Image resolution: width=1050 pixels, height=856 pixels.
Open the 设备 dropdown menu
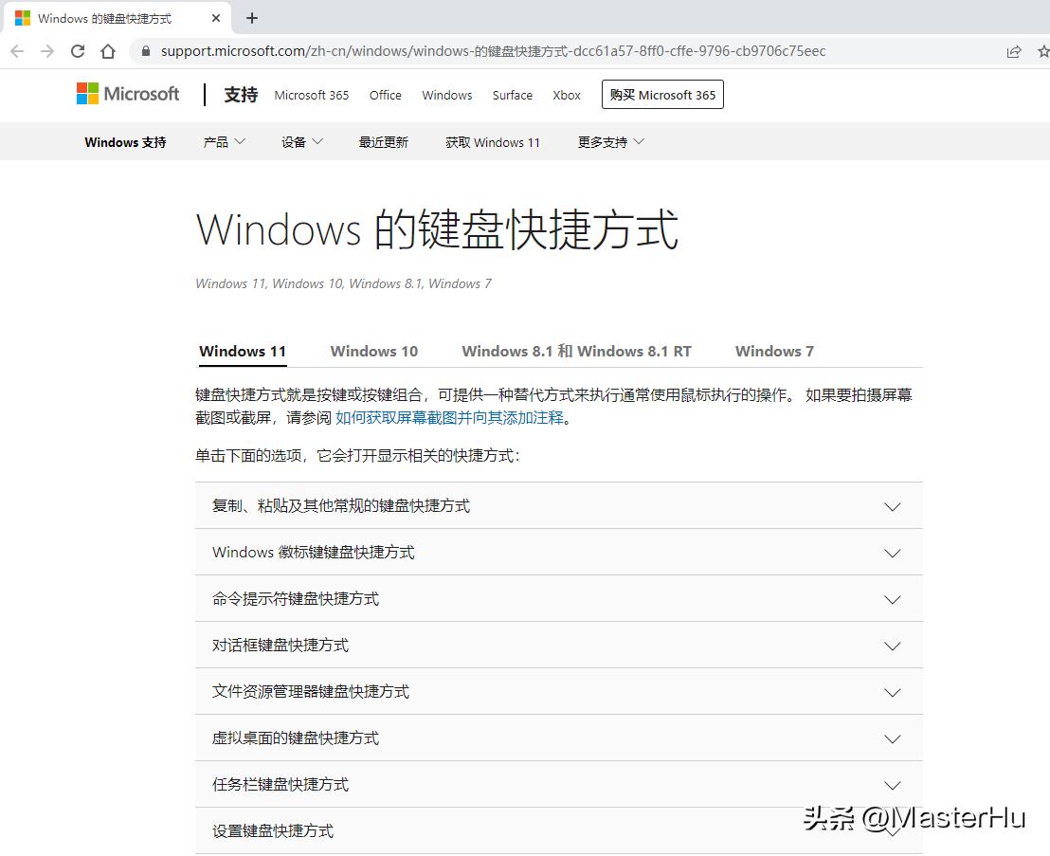pyautogui.click(x=300, y=140)
